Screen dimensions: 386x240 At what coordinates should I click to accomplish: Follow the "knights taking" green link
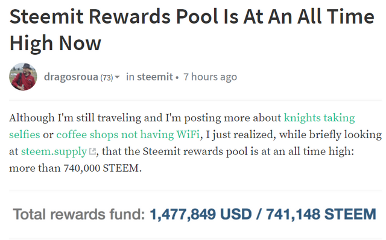pos(319,118)
